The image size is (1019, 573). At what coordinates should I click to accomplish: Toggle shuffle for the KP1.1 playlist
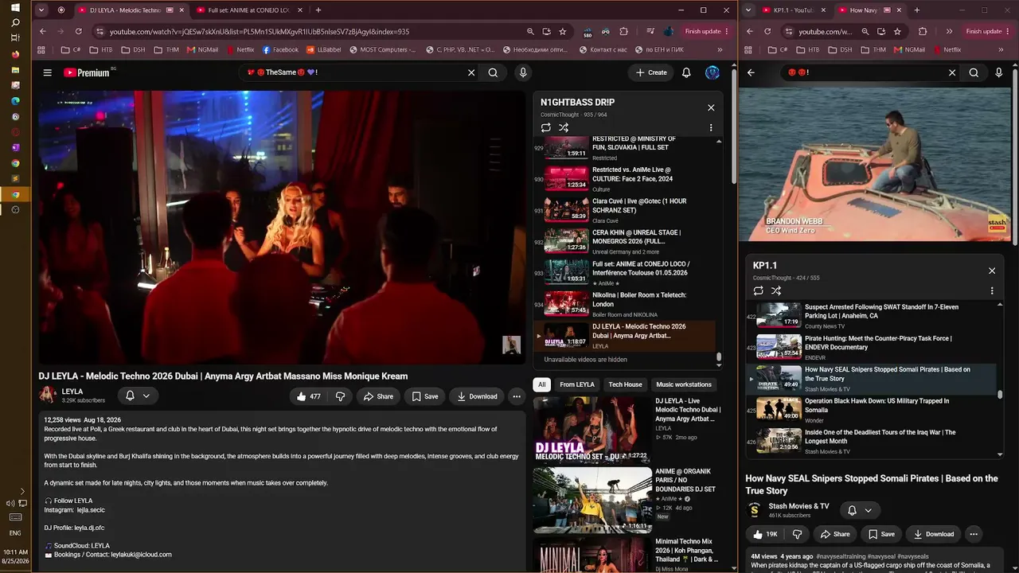[x=776, y=290]
